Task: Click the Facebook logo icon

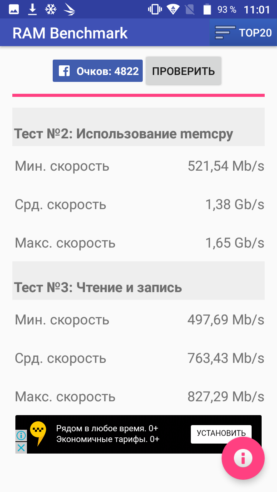Action: [x=64, y=71]
